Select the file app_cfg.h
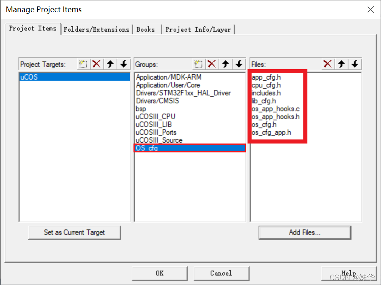 (266, 77)
